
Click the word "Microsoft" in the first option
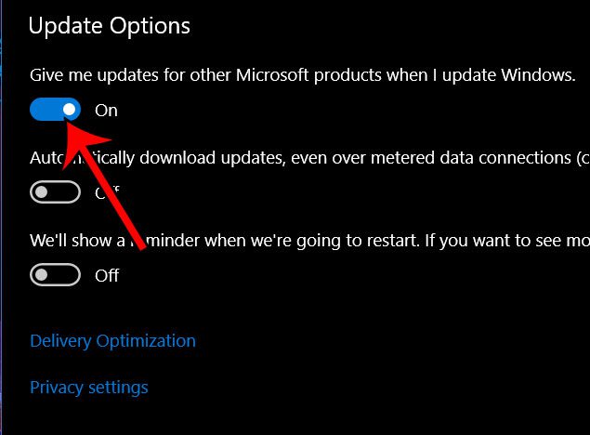(x=268, y=75)
